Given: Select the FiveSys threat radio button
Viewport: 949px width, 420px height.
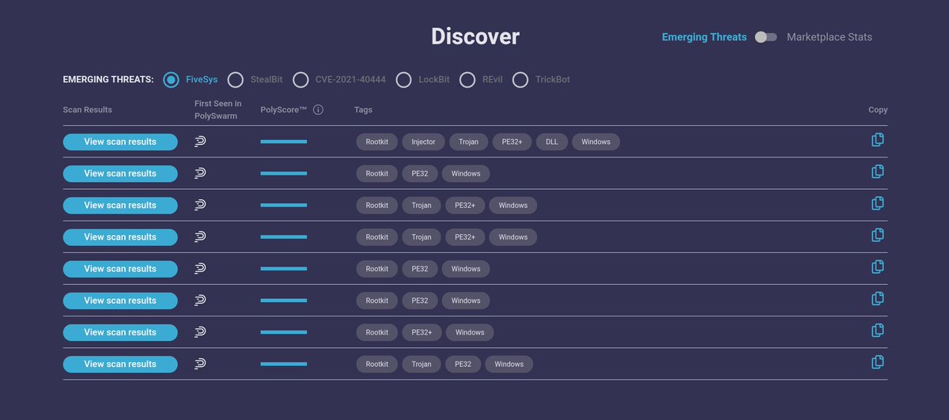Looking at the screenshot, I should (x=171, y=80).
